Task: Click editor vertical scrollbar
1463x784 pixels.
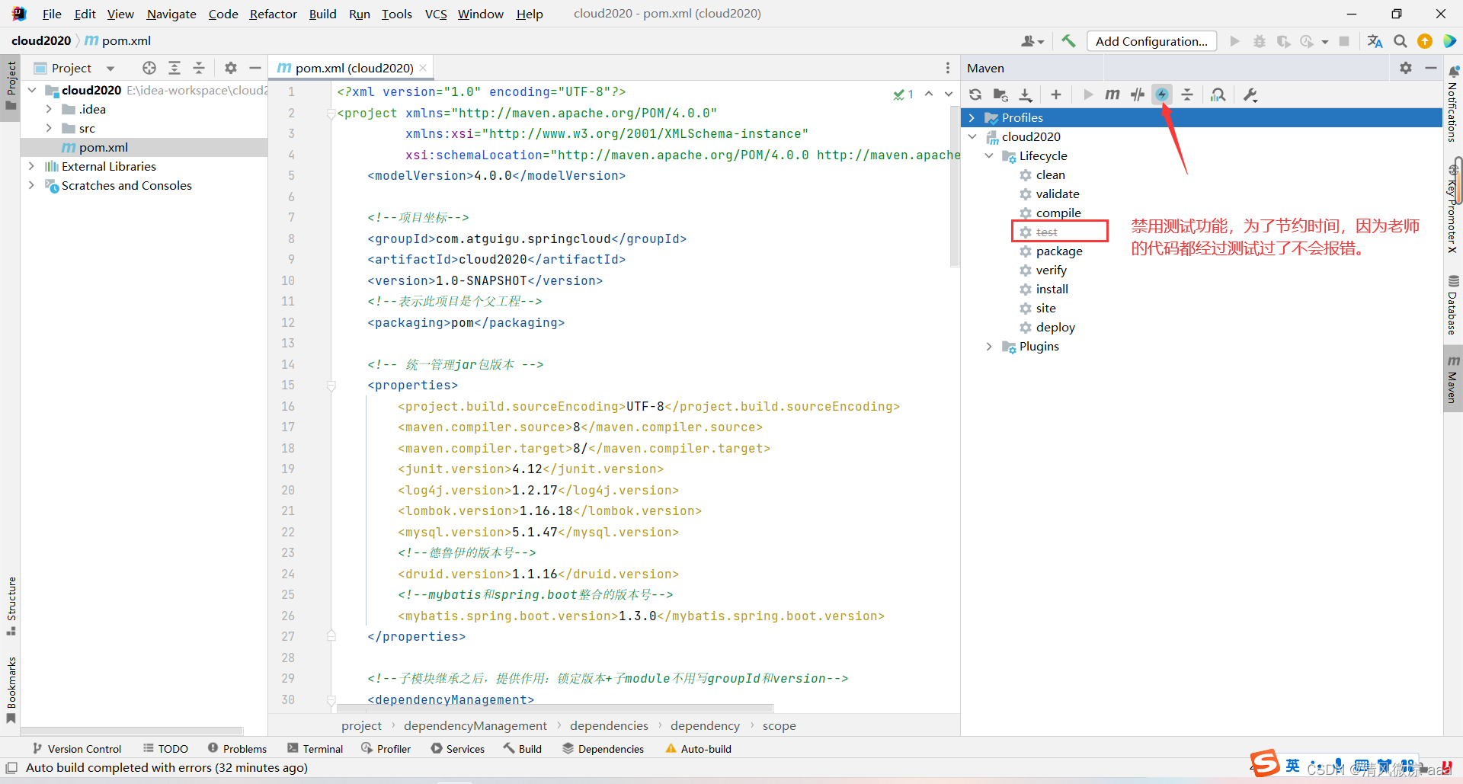Action: click(x=955, y=186)
